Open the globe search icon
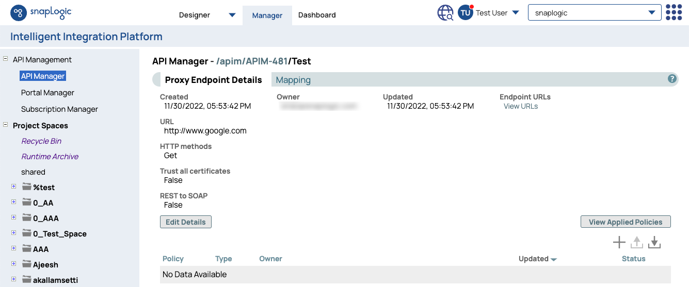Screen dimensions: 689x287 pyautogui.click(x=445, y=13)
